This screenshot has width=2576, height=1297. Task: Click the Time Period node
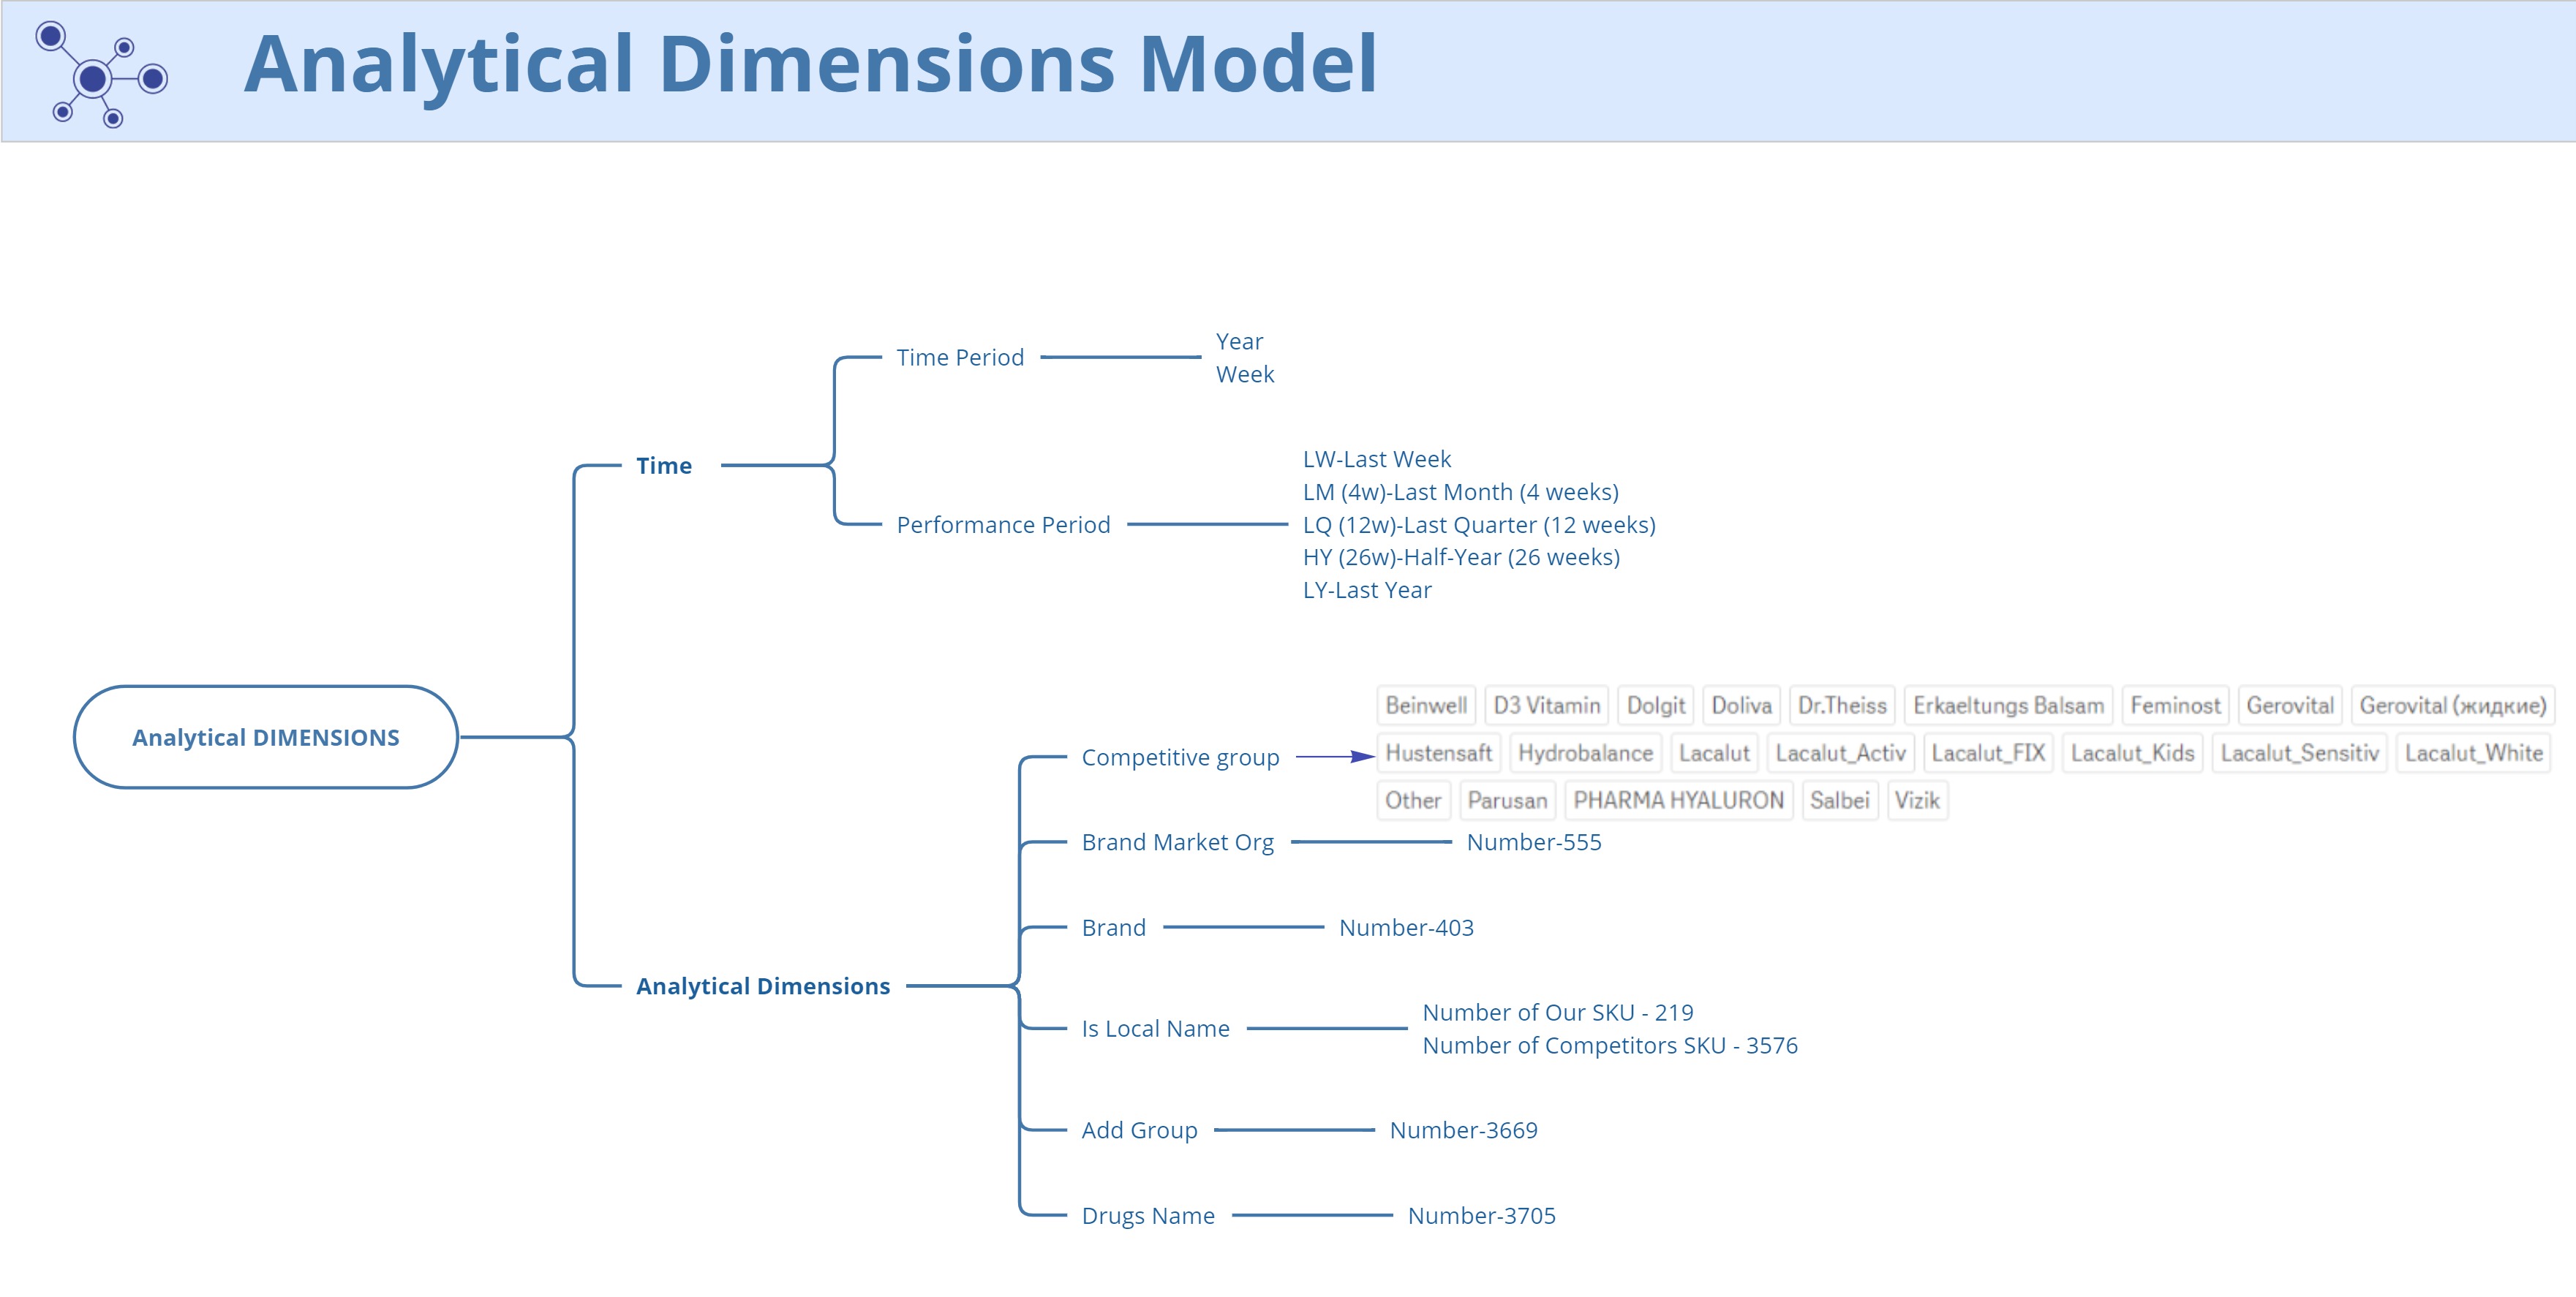(x=960, y=358)
